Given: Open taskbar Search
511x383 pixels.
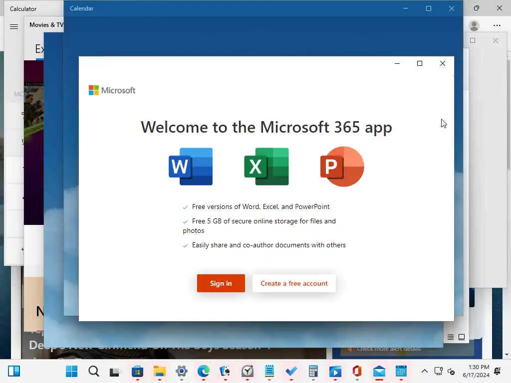Looking at the screenshot, I should [x=93, y=371].
